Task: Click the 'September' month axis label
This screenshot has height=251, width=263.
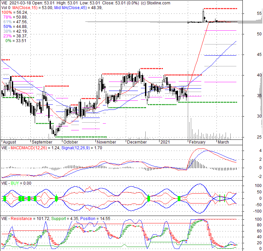Action: click(x=42, y=142)
